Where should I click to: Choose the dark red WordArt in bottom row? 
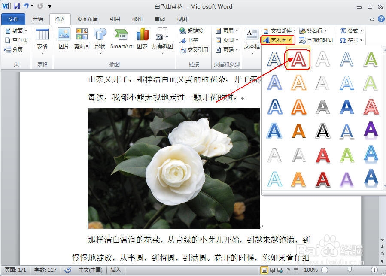[322, 179]
